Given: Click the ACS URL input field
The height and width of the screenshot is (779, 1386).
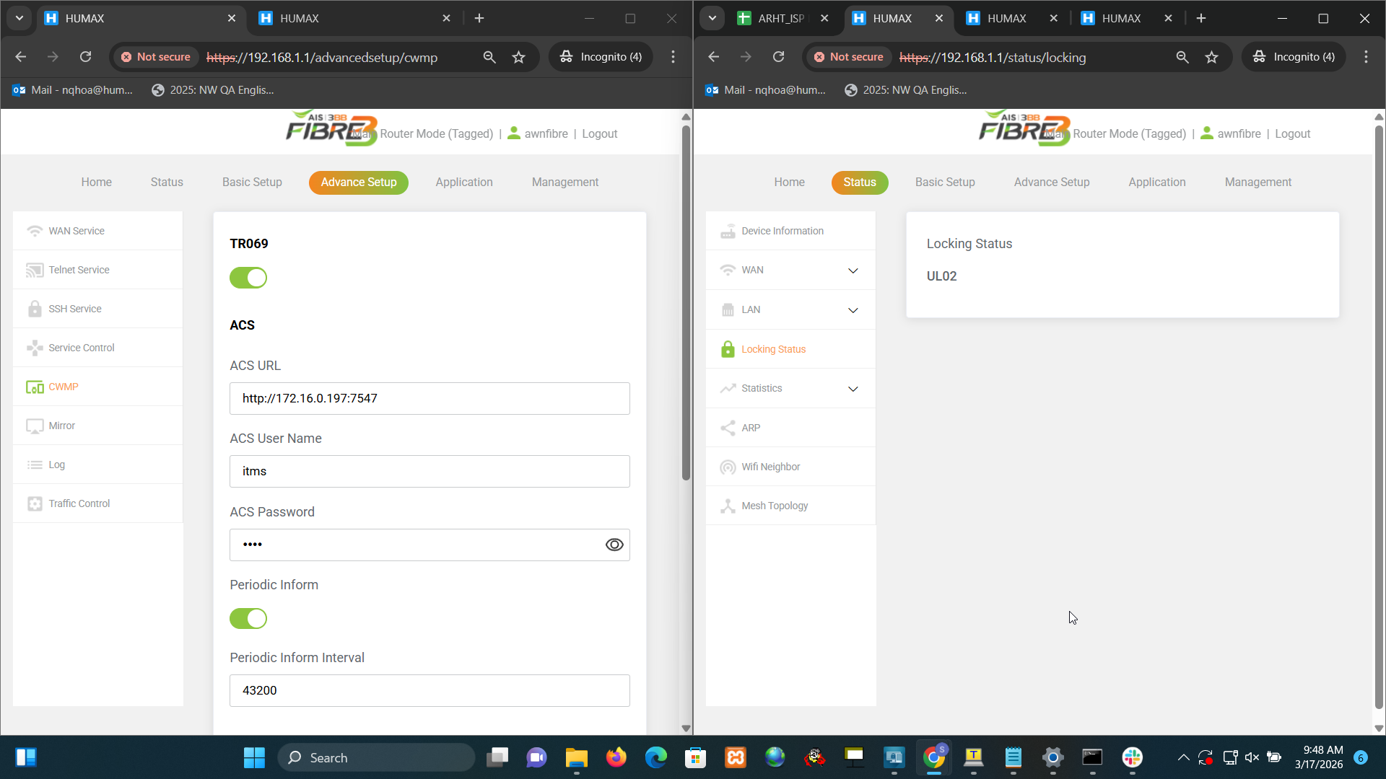Looking at the screenshot, I should click(x=430, y=399).
